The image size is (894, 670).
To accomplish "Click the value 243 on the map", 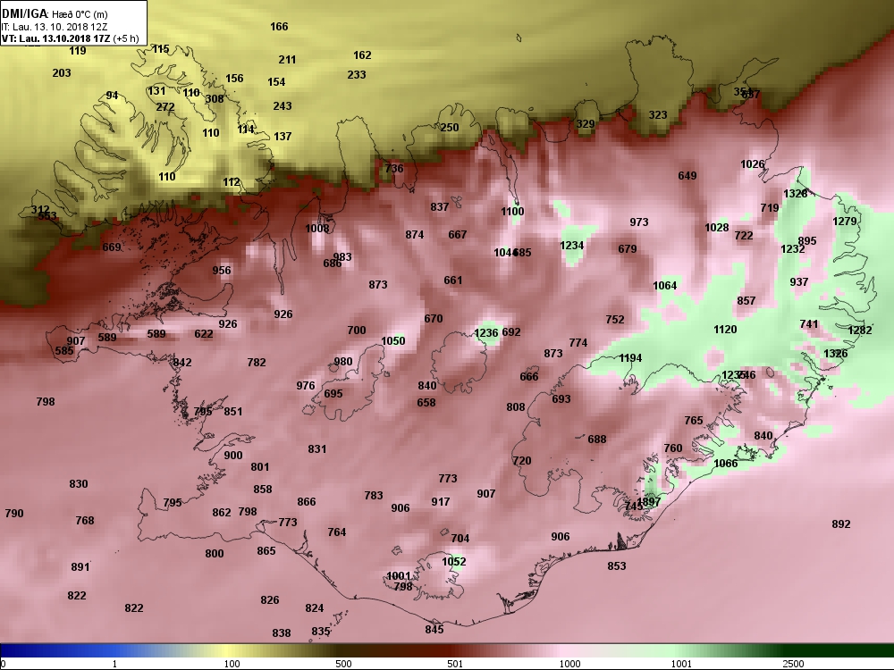I will coord(283,106).
